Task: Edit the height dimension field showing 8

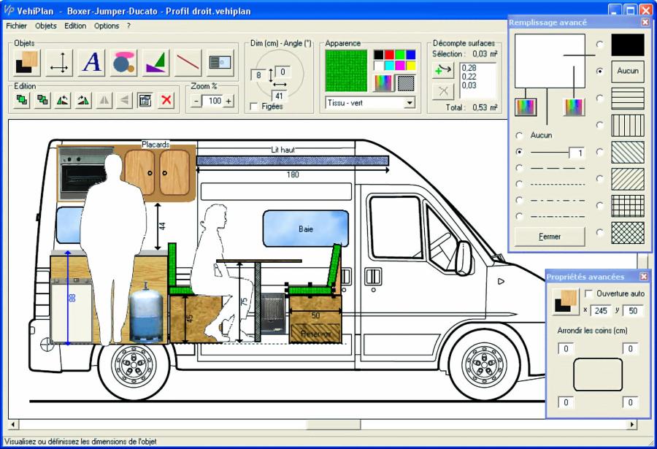Action: (x=258, y=75)
